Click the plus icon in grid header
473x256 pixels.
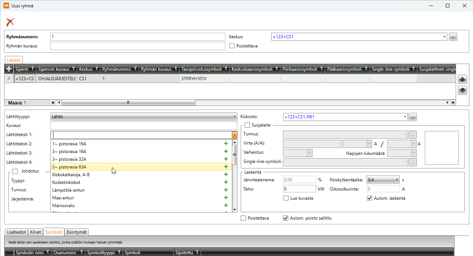[9, 69]
